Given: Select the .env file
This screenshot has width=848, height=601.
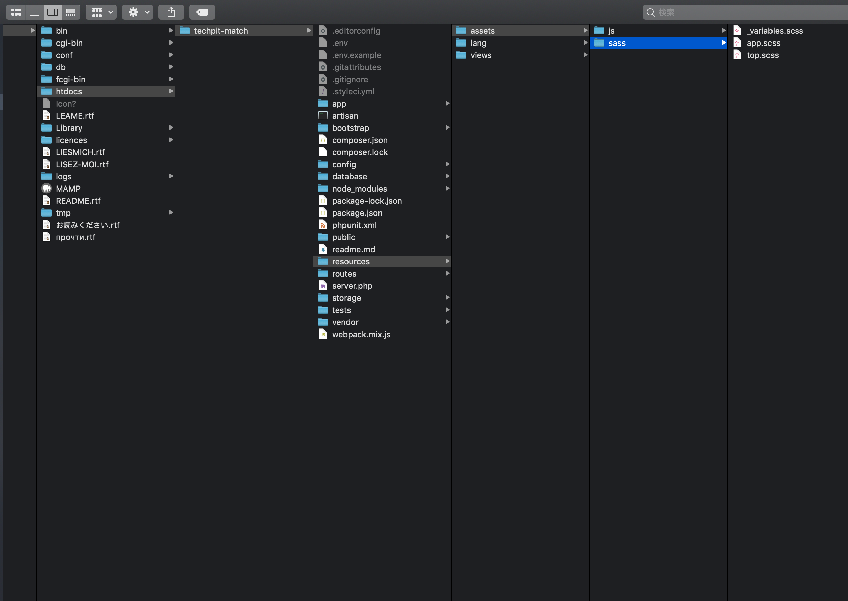Looking at the screenshot, I should [x=382, y=43].
